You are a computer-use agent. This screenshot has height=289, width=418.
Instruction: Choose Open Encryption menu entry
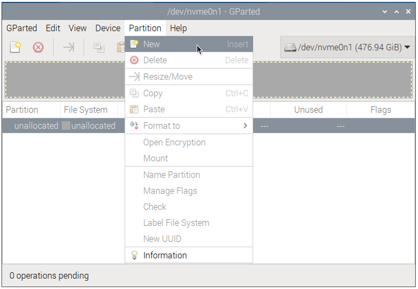pos(189,142)
